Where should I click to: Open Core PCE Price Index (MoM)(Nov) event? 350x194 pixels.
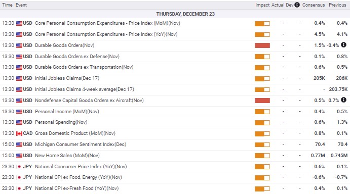click(x=107, y=23)
